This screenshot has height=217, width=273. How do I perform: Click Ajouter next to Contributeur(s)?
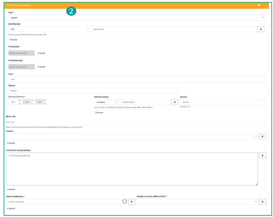pyautogui.click(x=41, y=67)
